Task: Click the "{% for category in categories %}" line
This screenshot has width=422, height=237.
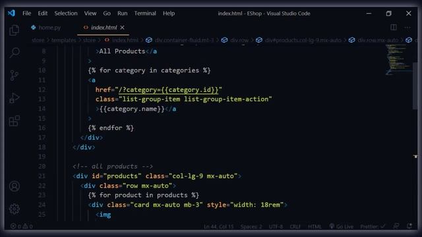Action: pyautogui.click(x=150, y=70)
